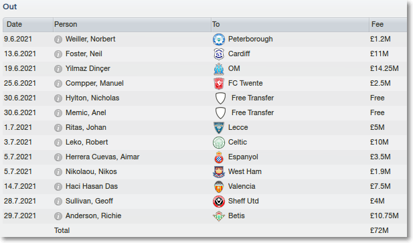Click the FC Twente badge icon
The height and width of the screenshot is (243, 413).
point(219,84)
